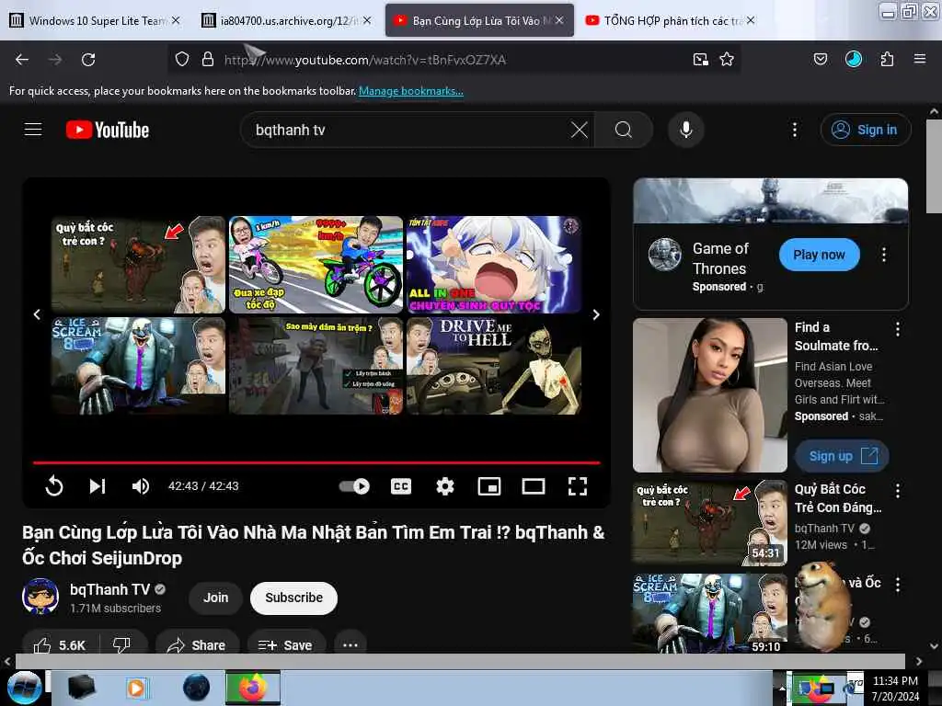Screen dimensions: 942x706
Task: Dislike this video
Action: (122, 644)
